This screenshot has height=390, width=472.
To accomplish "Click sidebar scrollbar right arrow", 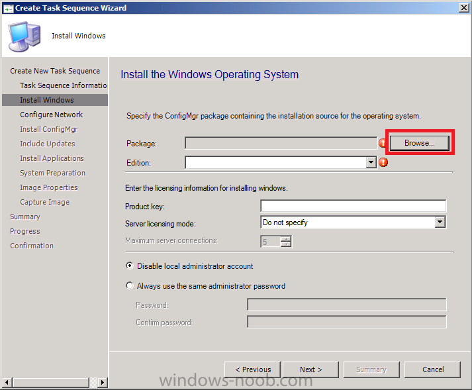I will coord(103,383).
